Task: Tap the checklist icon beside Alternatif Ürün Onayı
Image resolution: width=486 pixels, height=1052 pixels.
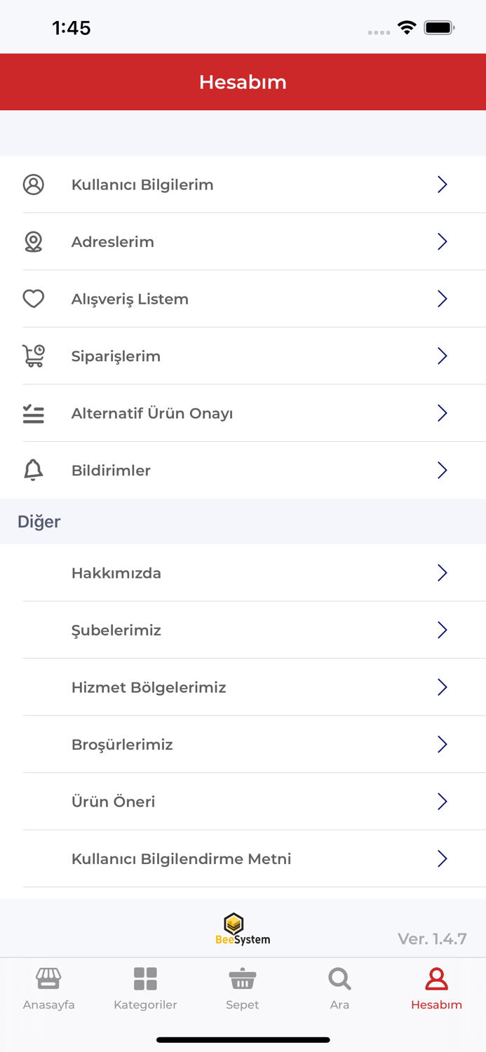Action: 34,414
